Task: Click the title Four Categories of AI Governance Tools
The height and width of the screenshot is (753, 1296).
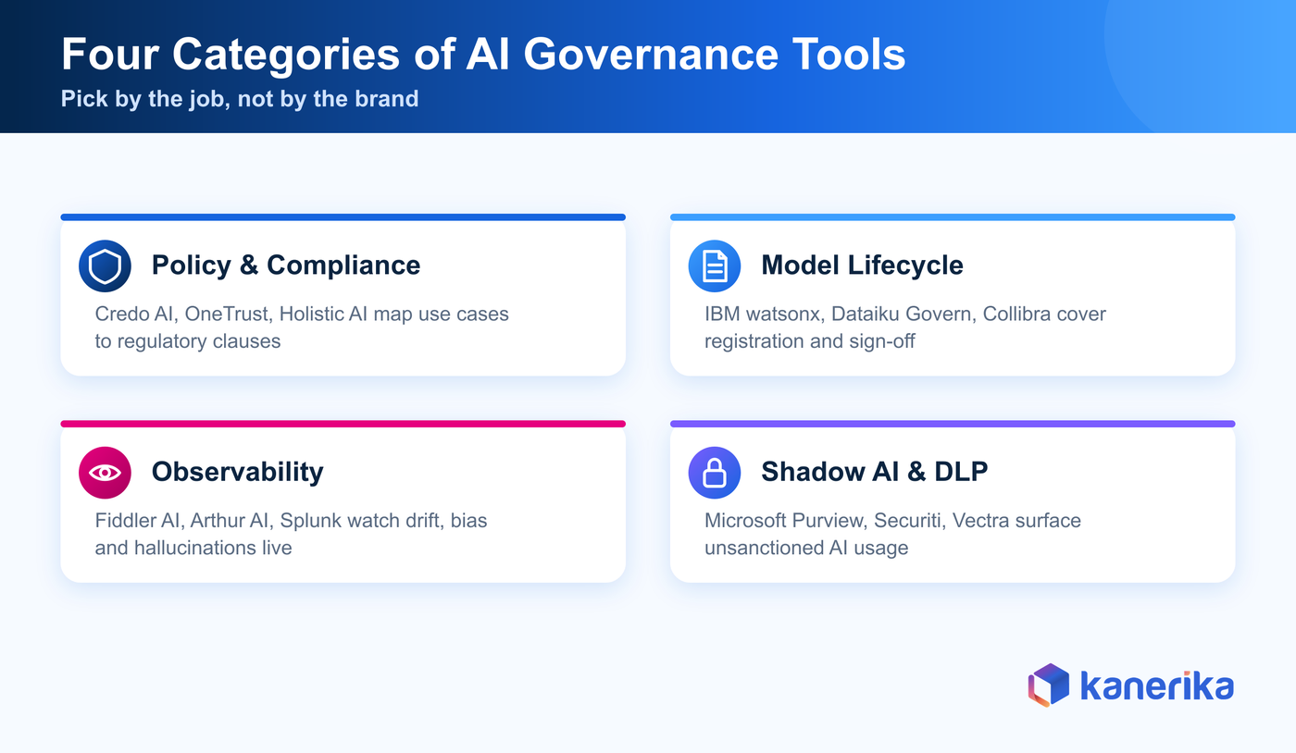Action: pos(483,55)
